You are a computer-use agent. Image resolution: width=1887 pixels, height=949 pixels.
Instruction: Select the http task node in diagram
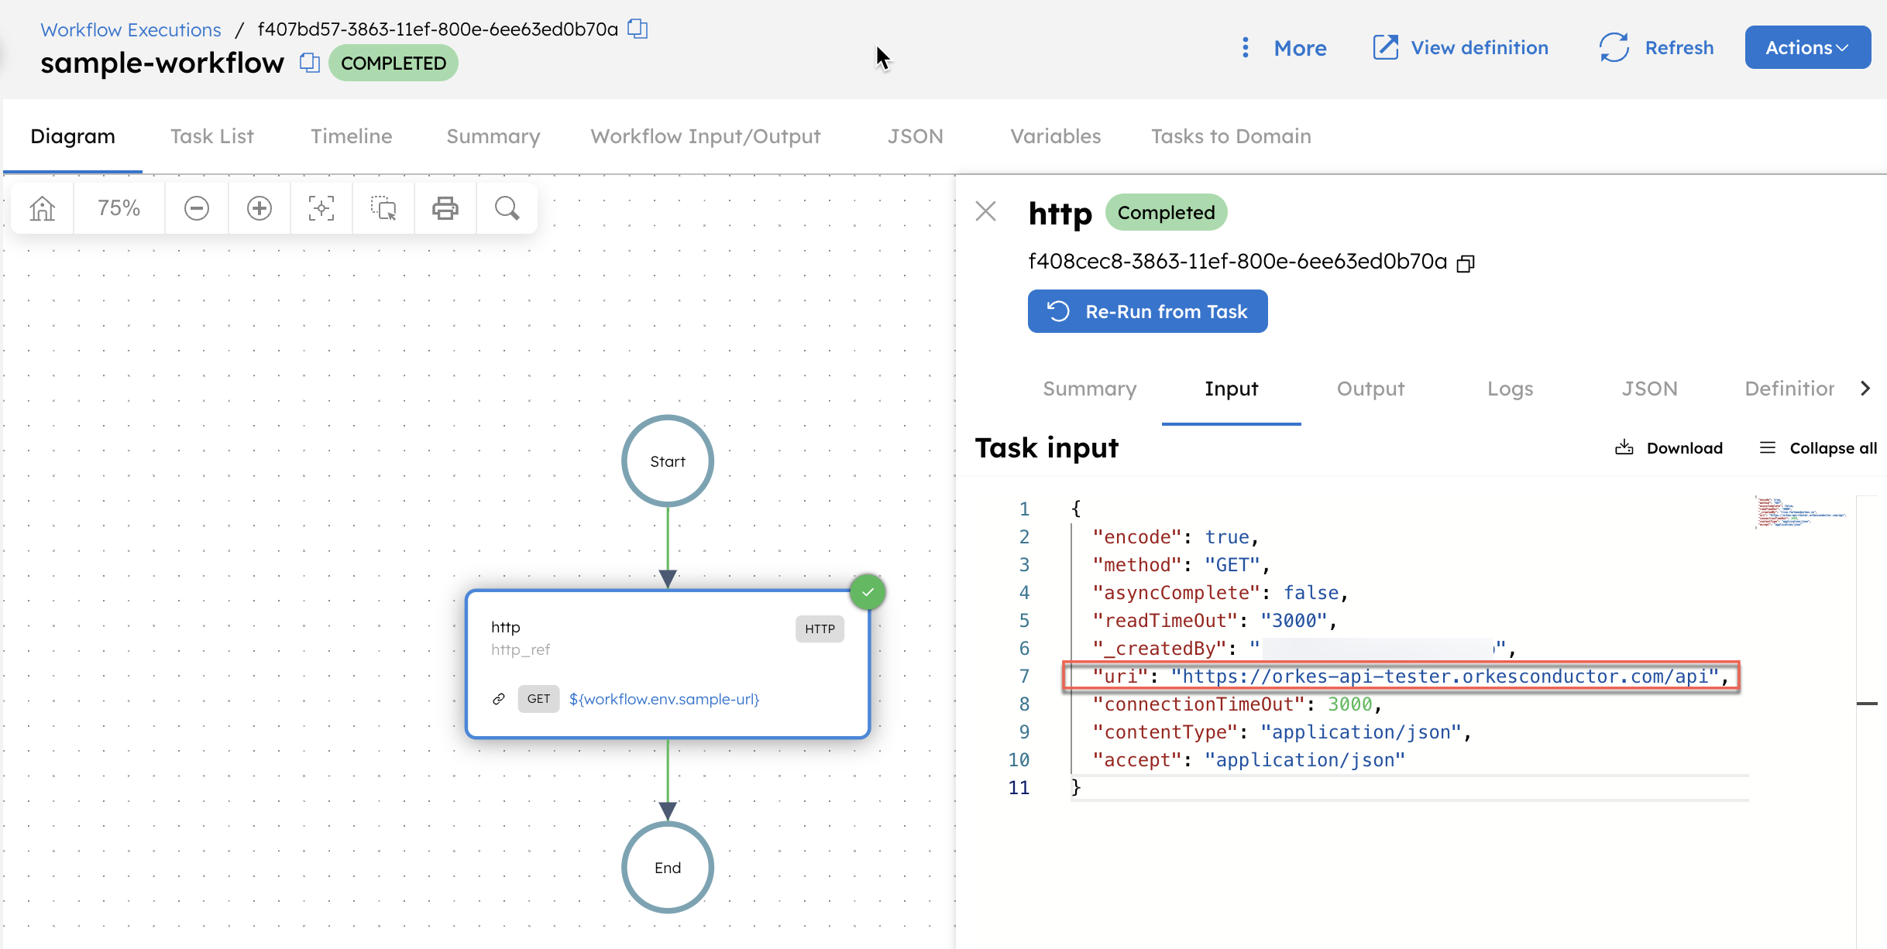tap(668, 664)
